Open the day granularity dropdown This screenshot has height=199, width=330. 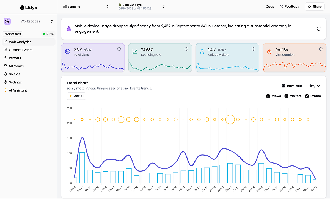[314, 86]
